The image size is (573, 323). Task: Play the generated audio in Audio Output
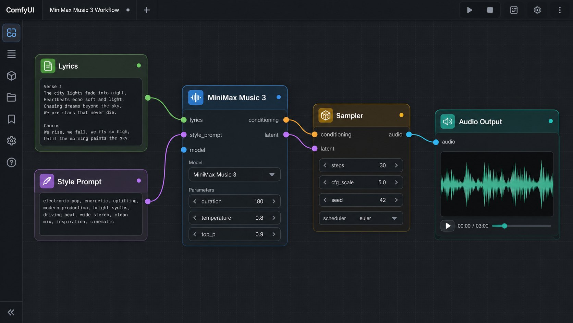448,226
